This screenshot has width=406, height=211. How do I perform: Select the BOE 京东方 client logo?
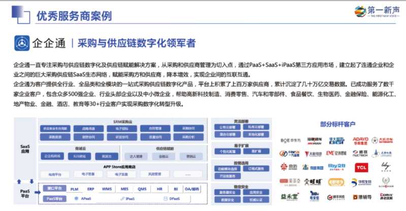(292, 140)
